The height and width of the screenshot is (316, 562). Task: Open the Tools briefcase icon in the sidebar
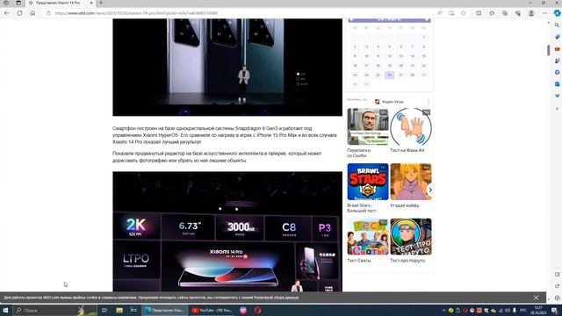coord(557,49)
